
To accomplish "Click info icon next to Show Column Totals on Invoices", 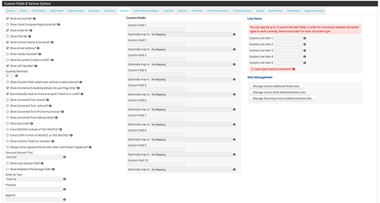I will click(x=53, y=141).
